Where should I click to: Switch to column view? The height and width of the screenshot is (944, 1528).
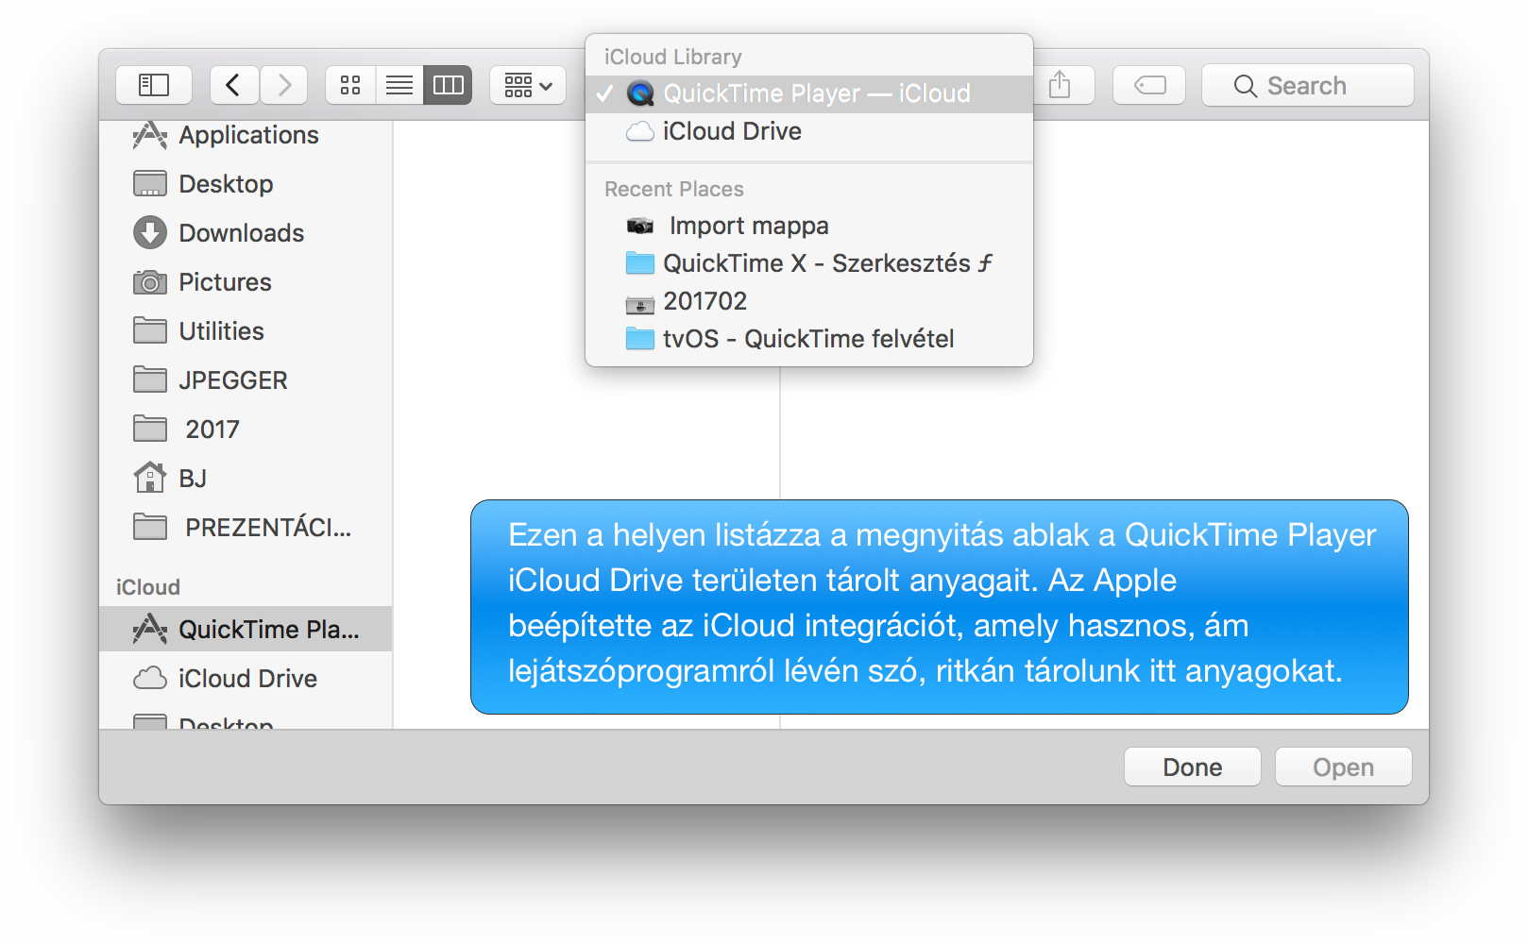[x=448, y=85]
